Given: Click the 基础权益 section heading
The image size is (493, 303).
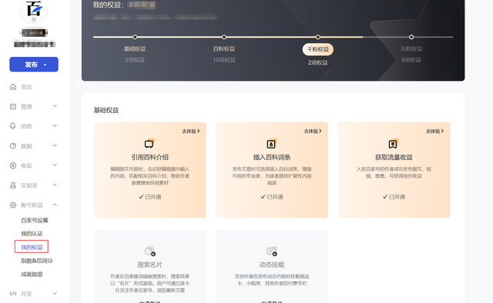Looking at the screenshot, I should coord(106,110).
